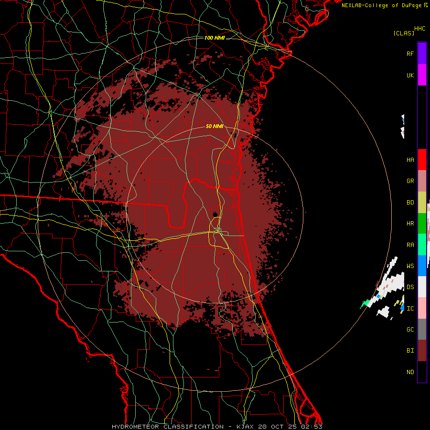Click the blue WS legend color swatch
Screen dimensions: 430x430
422,266
